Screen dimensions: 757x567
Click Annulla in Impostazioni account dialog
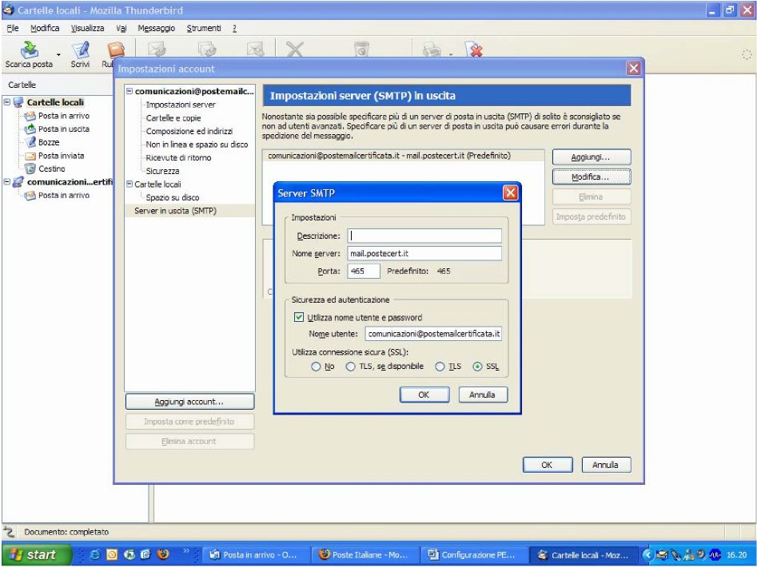(605, 465)
